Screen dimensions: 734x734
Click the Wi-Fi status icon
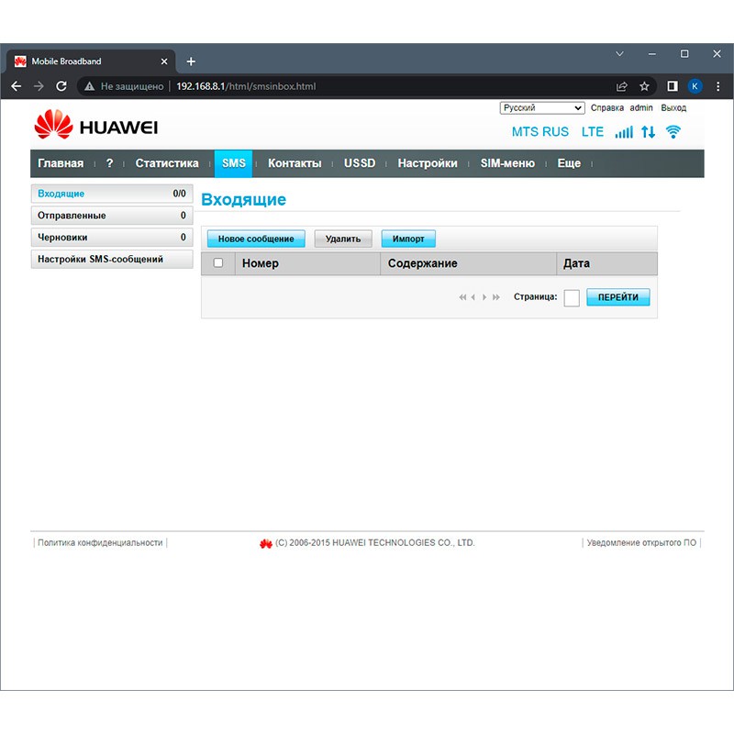673,132
